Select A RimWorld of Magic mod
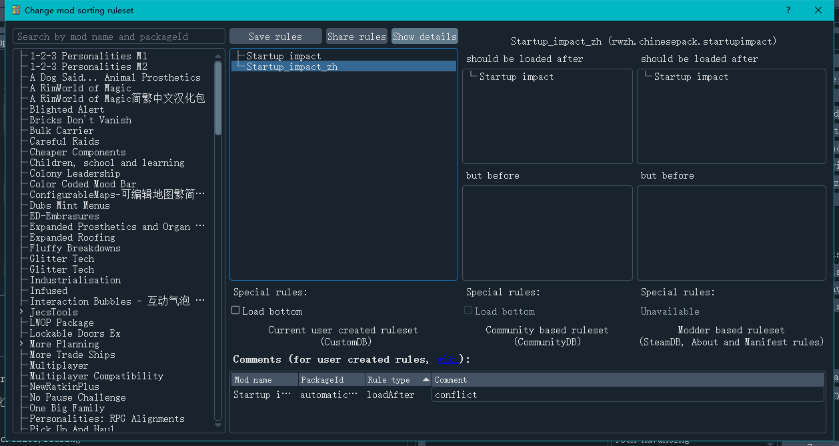839x446 pixels. click(80, 88)
